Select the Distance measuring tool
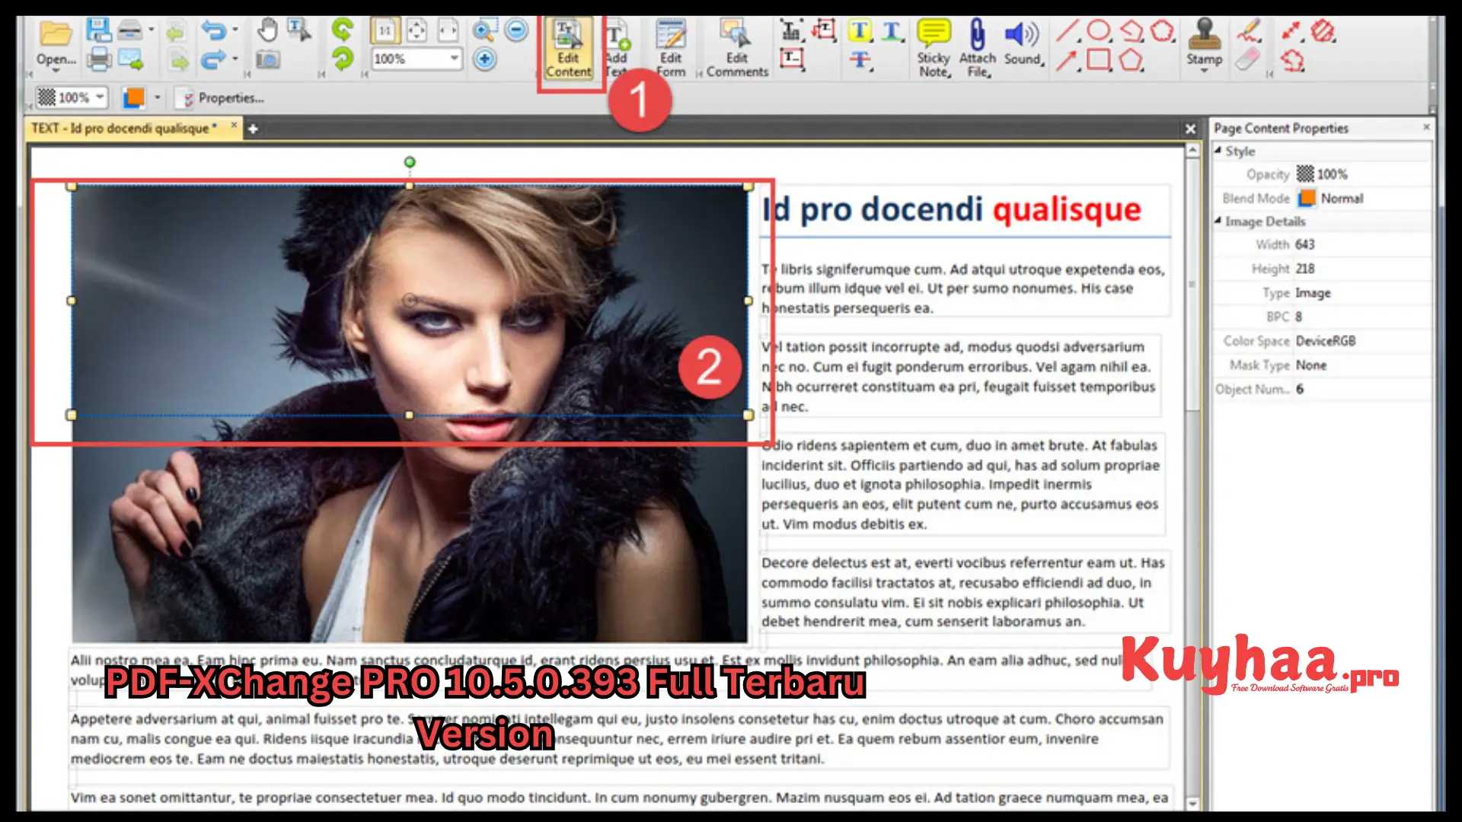 (x=1291, y=31)
